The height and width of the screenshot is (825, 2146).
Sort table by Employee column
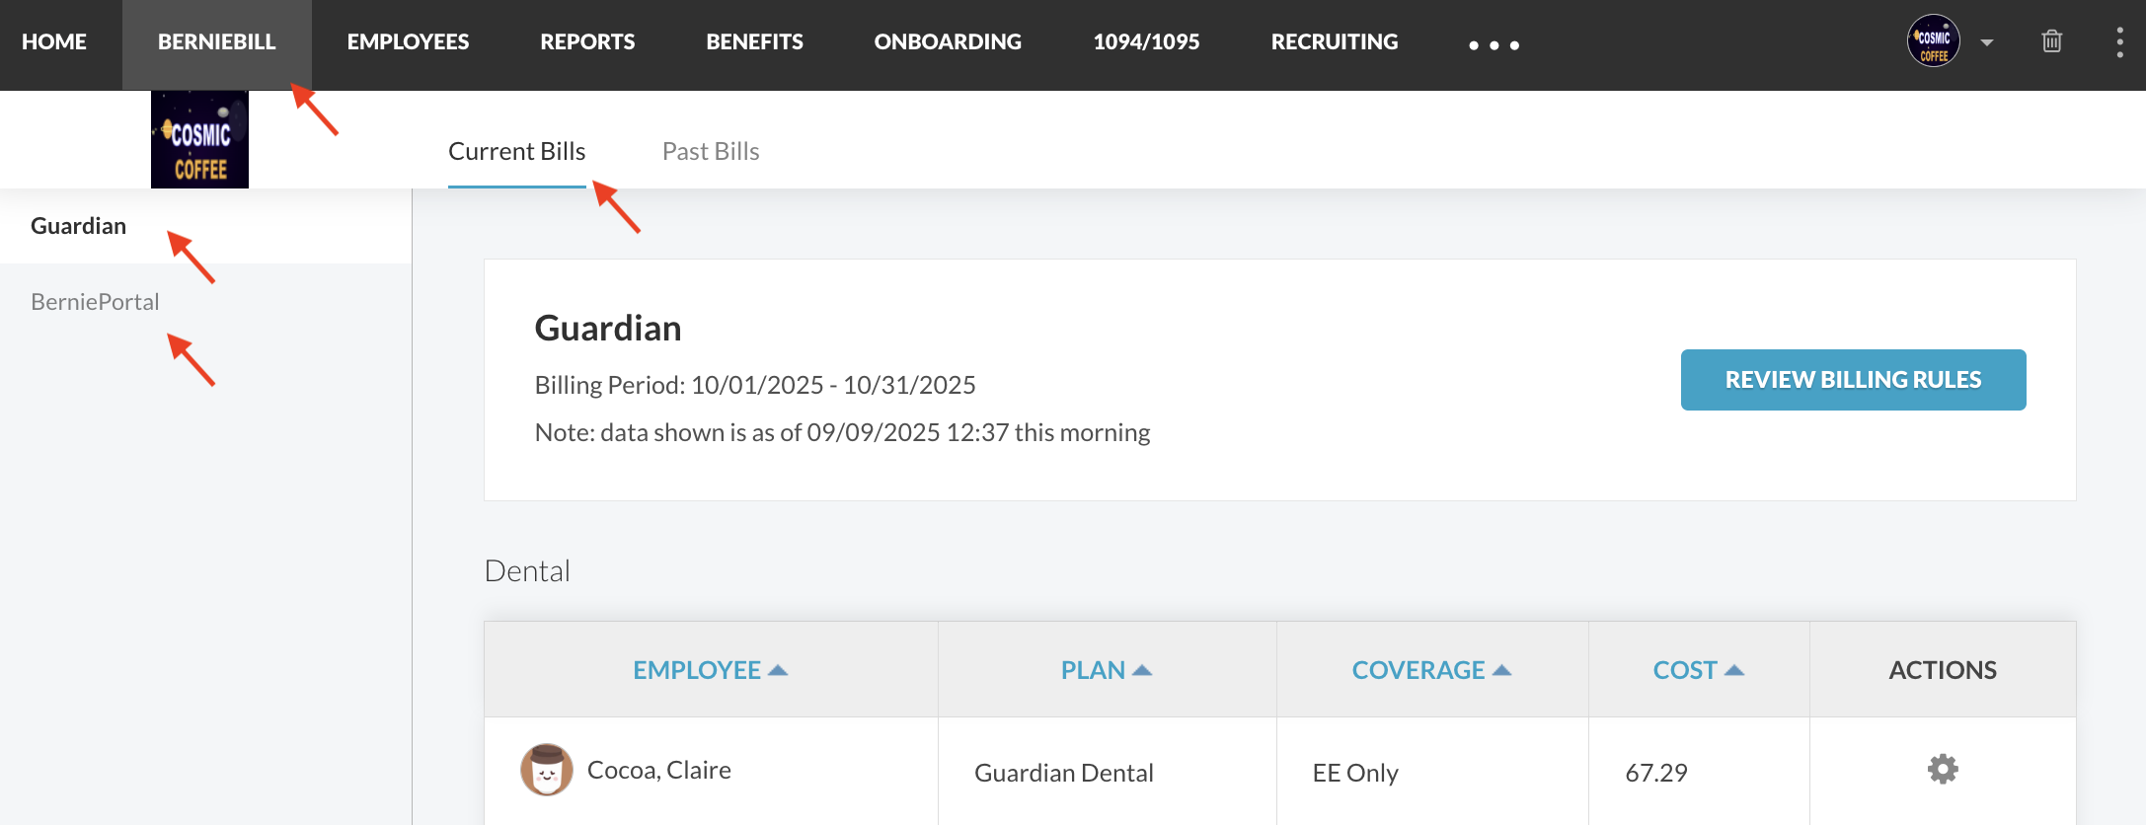pos(710,670)
